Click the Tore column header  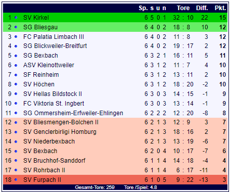click(x=183, y=8)
